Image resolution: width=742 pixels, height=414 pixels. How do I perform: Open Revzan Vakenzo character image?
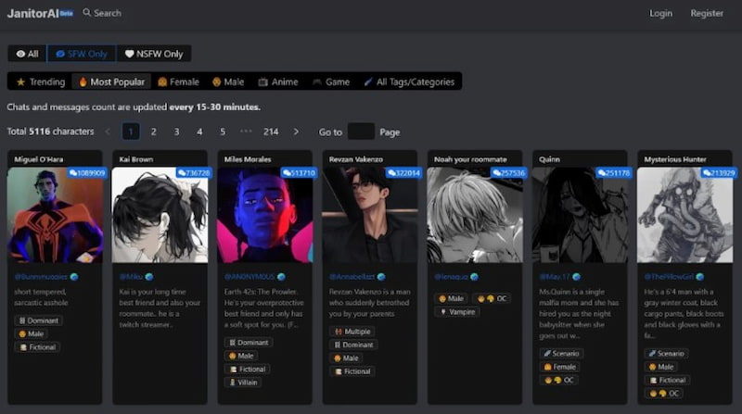pos(370,215)
